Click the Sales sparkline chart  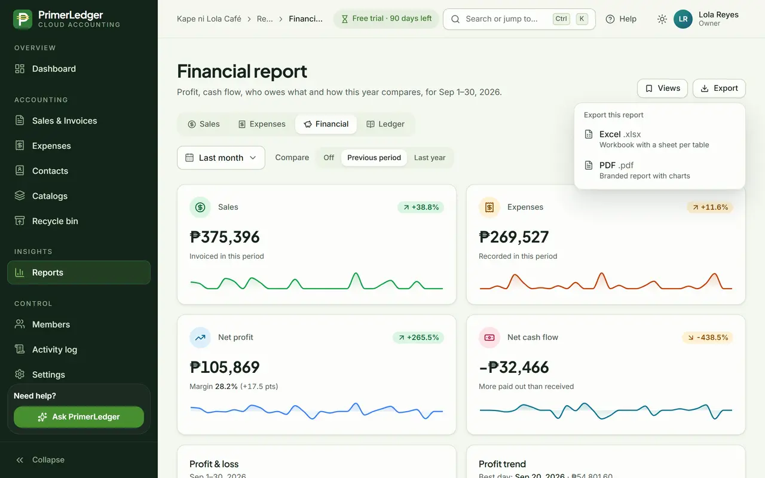[x=317, y=281]
